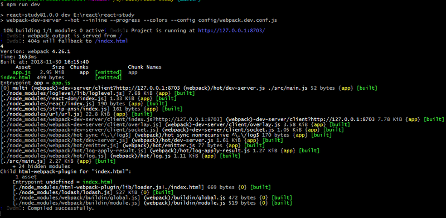Click the "Size" column header
The height and width of the screenshot is (218, 446).
58,67
